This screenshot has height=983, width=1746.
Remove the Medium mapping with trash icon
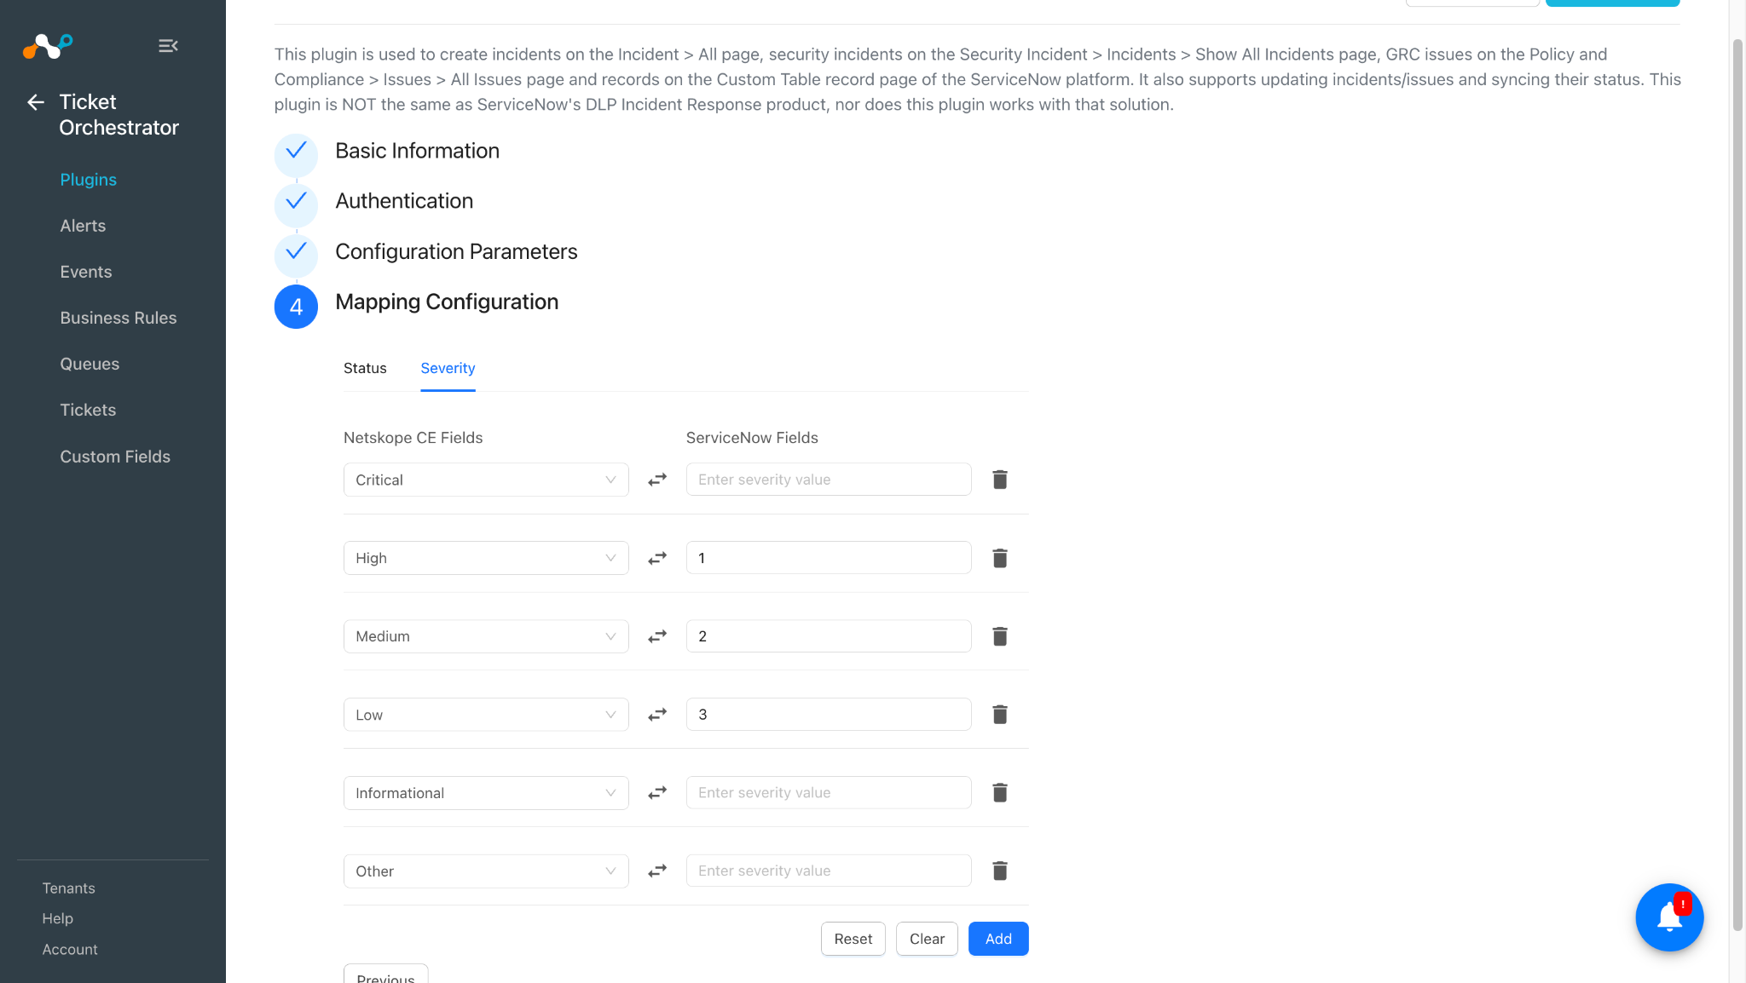point(1000,636)
